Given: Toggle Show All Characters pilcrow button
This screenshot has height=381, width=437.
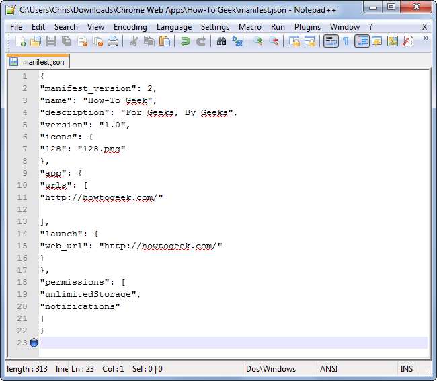Looking at the screenshot, I should [346, 42].
